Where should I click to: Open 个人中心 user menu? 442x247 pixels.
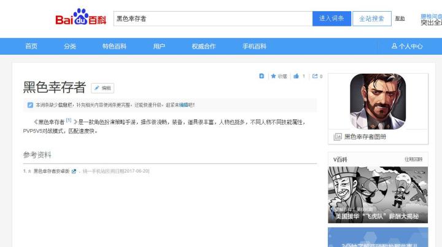(x=407, y=46)
